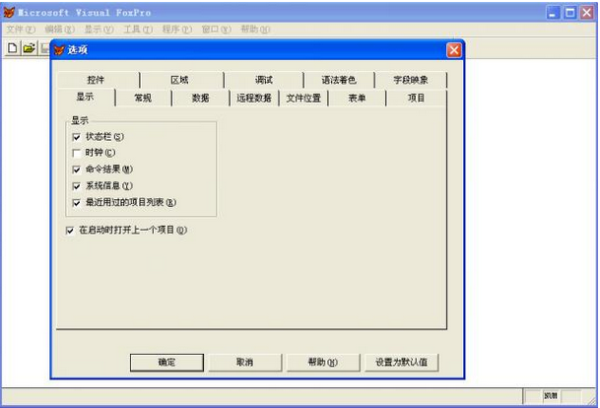
Task: Open the 语法着色 tab
Action: click(x=339, y=80)
